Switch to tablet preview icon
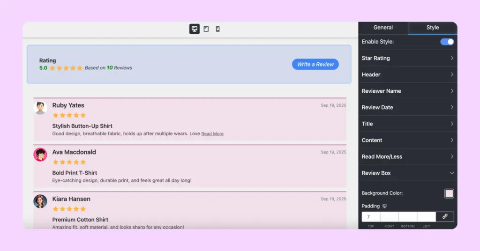 tap(206, 29)
